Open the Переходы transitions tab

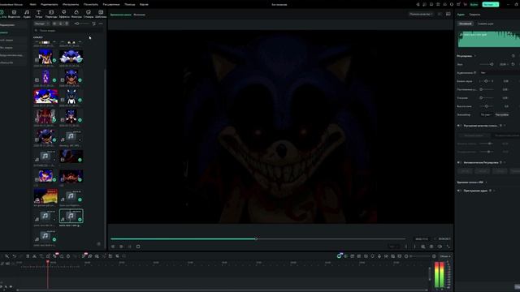[x=51, y=14]
